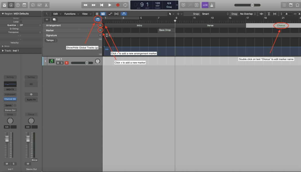Click + on the Signature track
The height and width of the screenshot is (172, 301).
coord(100,35)
